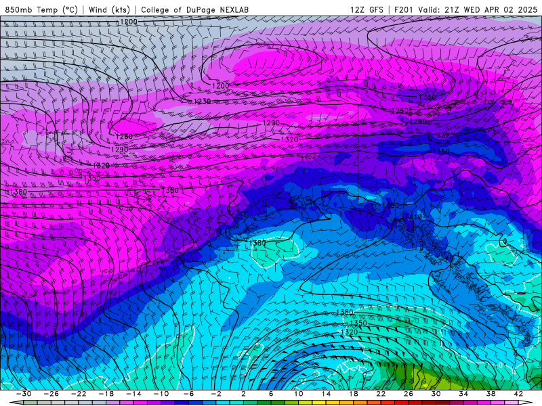Click the positive 18 temperature scale value

[x=353, y=394]
